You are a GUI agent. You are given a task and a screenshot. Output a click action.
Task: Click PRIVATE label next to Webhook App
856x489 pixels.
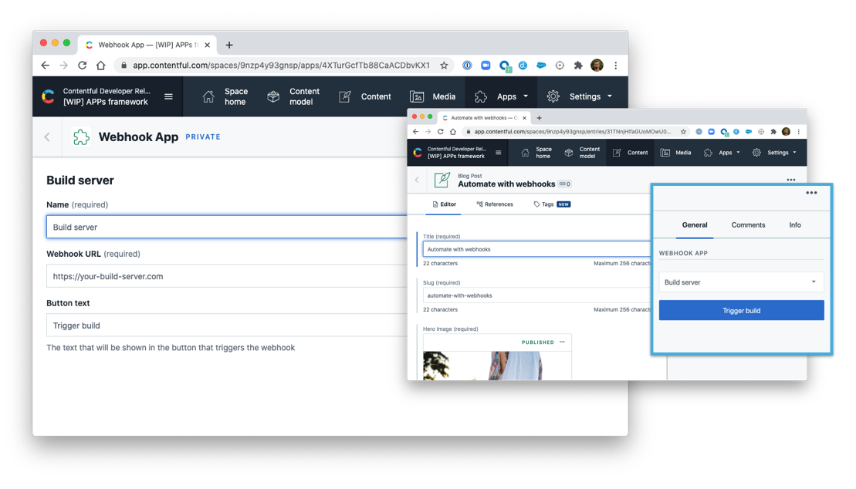(x=203, y=137)
